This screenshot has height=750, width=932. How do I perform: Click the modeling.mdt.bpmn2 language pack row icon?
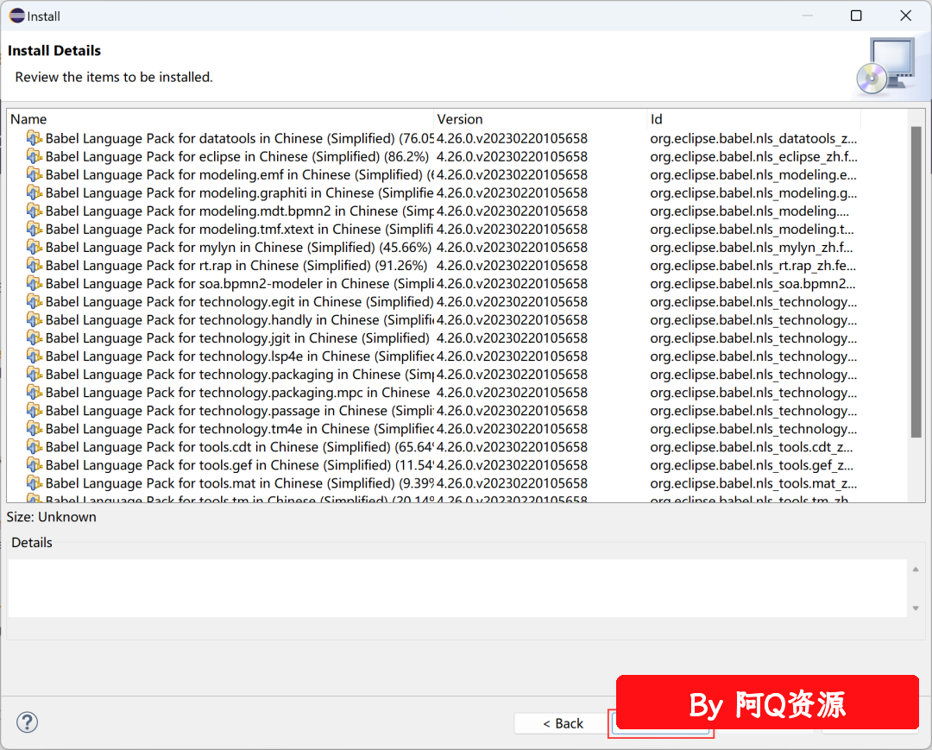click(35, 211)
